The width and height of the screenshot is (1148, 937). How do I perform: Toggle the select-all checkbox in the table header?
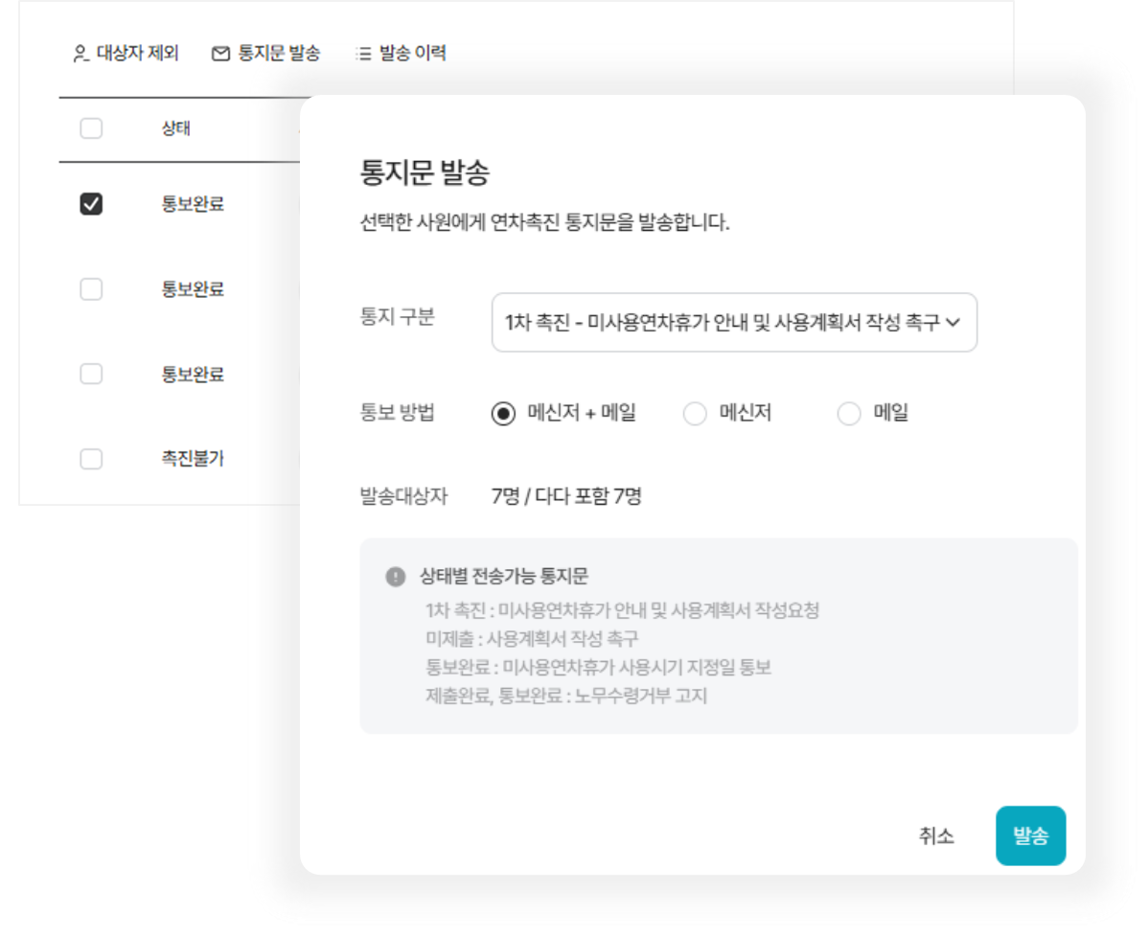point(91,128)
